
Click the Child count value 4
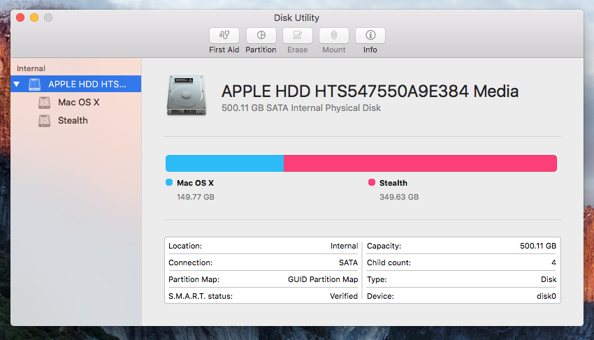[553, 263]
